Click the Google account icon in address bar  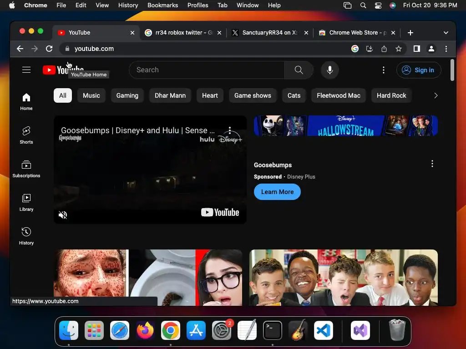(355, 49)
